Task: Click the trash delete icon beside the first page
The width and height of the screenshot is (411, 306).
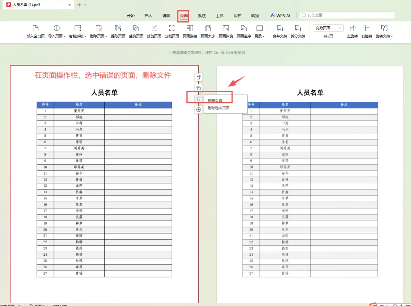Action: pyautogui.click(x=198, y=99)
